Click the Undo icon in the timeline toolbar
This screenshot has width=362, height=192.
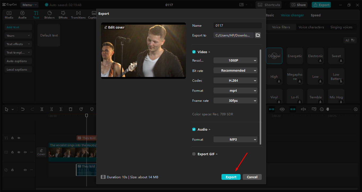point(23,109)
